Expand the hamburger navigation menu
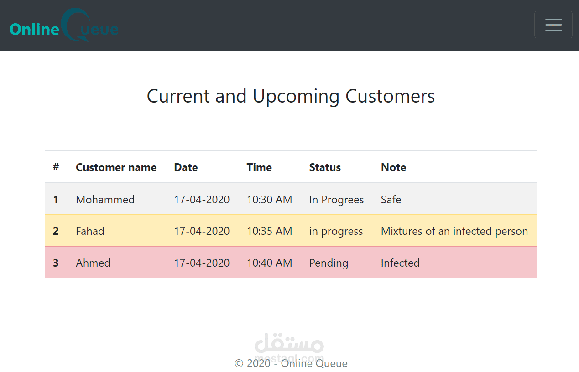 coord(553,25)
